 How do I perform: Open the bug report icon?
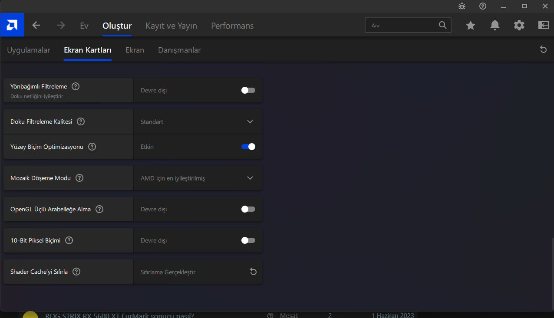click(462, 6)
